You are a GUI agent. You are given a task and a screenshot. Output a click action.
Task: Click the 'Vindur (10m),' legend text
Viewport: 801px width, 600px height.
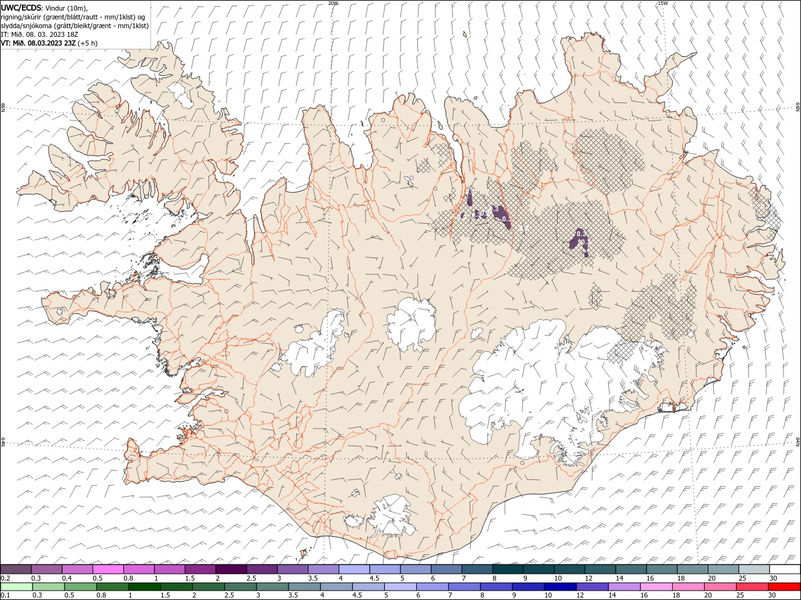66,7
